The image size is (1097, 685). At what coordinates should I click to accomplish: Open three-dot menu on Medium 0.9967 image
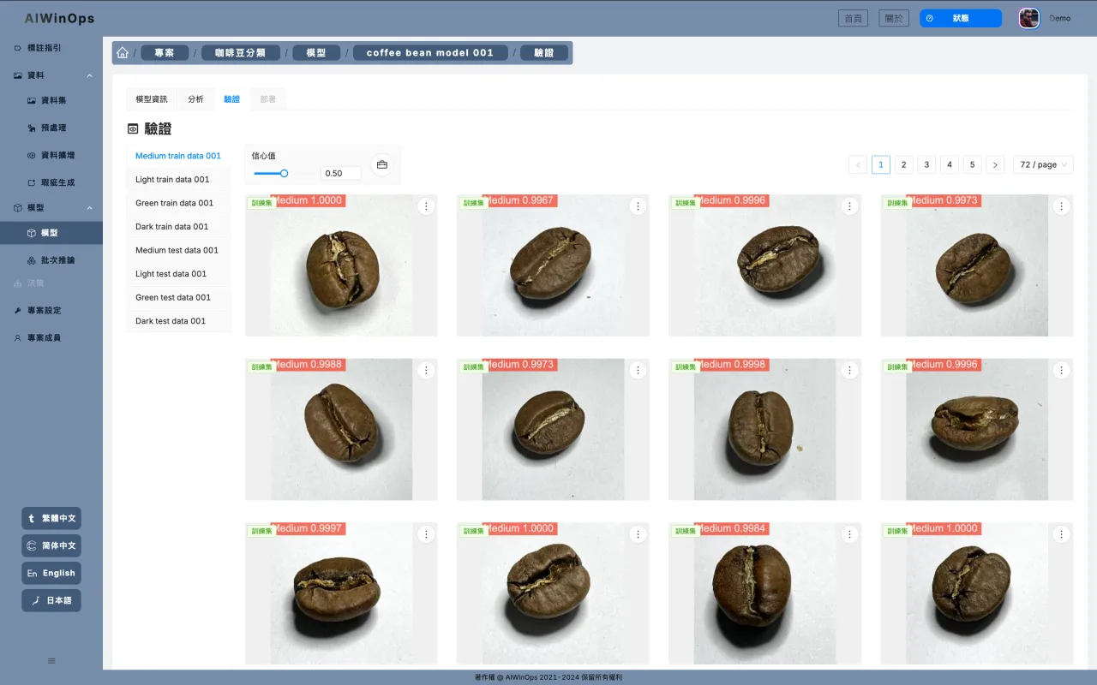tap(638, 206)
